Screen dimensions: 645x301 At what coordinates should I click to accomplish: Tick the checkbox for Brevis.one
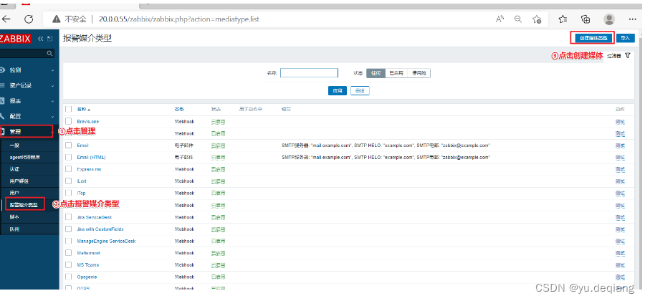pyautogui.click(x=68, y=122)
